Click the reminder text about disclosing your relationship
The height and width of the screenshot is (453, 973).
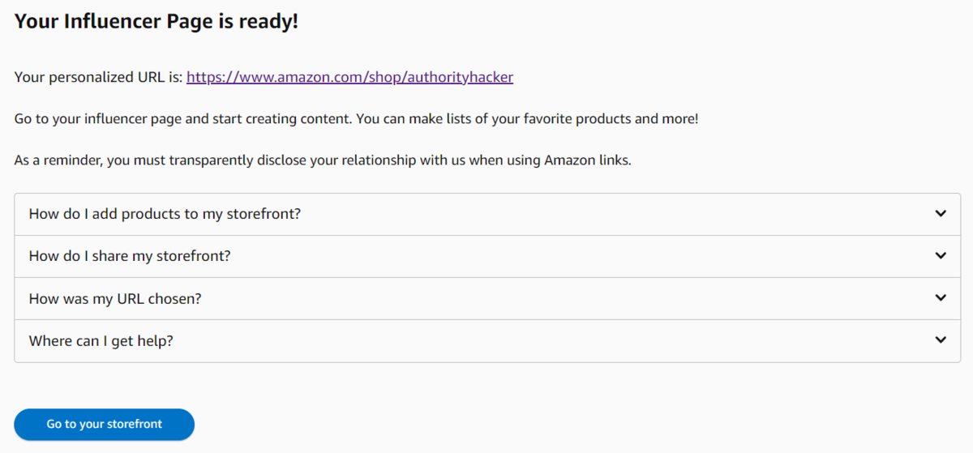[x=322, y=160]
